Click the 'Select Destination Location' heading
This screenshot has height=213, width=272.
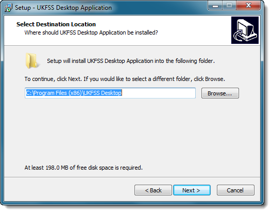pyautogui.click(x=56, y=24)
